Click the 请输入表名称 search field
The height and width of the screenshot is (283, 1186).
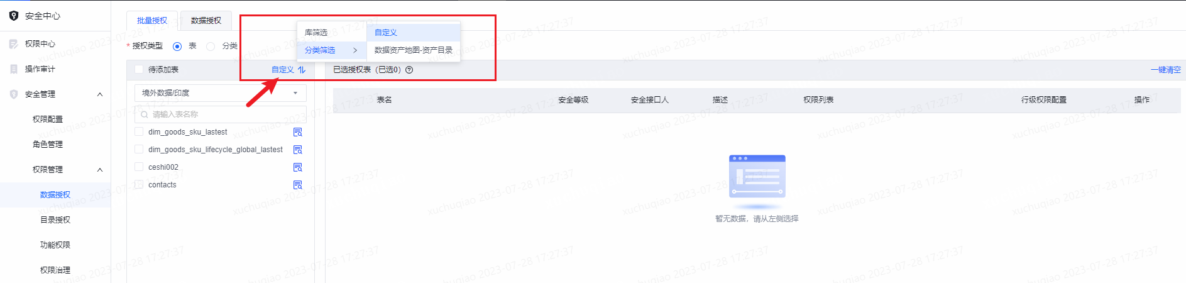click(x=221, y=114)
